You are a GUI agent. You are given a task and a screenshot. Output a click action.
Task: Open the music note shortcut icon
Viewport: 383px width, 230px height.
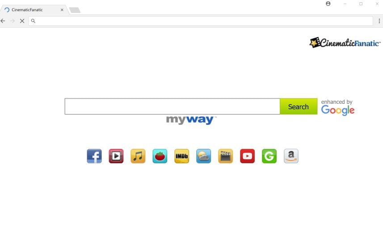coord(138,156)
